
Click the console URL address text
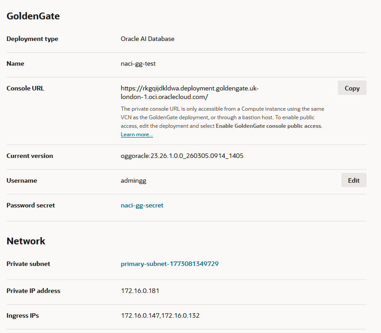[x=189, y=92]
